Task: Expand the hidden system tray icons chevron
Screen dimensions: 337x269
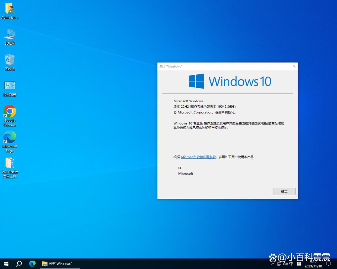Action: (273, 264)
